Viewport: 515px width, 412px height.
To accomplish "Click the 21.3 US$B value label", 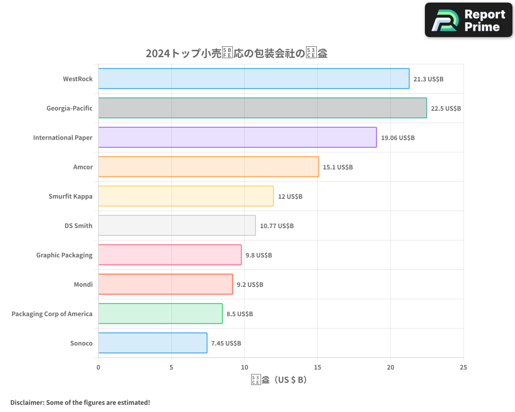I will coord(430,79).
